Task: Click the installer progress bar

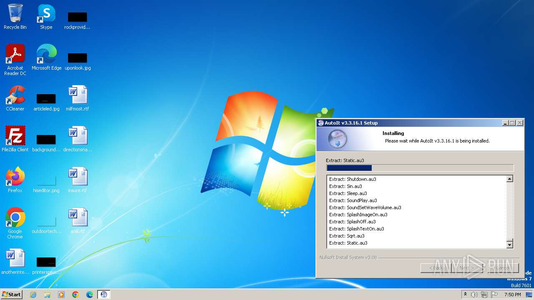Action: tap(420, 168)
